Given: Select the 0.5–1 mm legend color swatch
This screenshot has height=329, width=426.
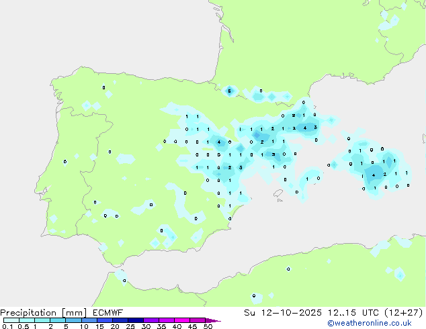Looking at the screenshot, I should point(27,320).
